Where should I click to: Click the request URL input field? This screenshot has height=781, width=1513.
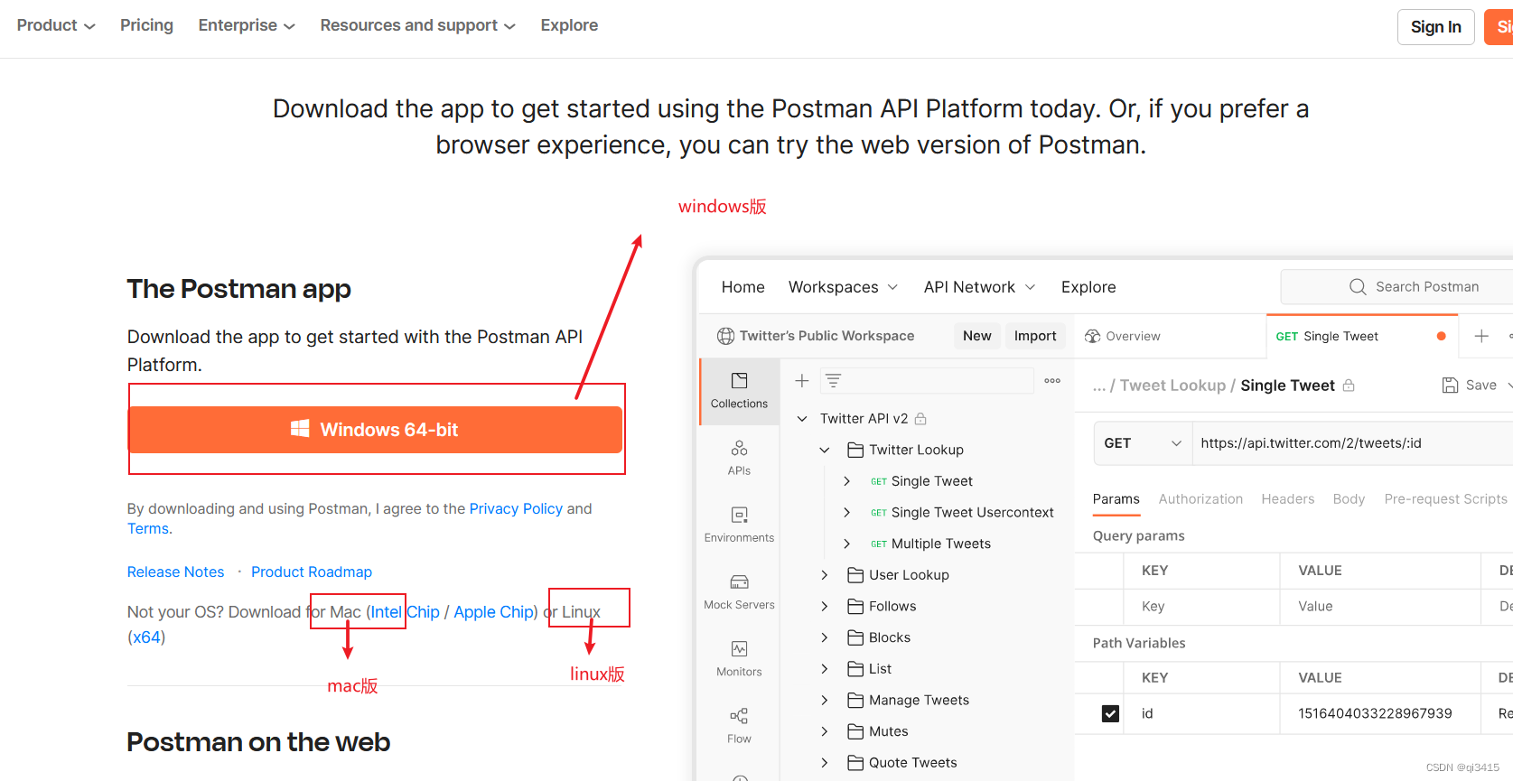(x=1352, y=443)
